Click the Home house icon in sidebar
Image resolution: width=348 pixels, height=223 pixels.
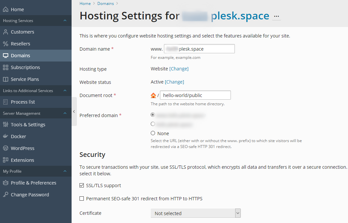[6, 9]
